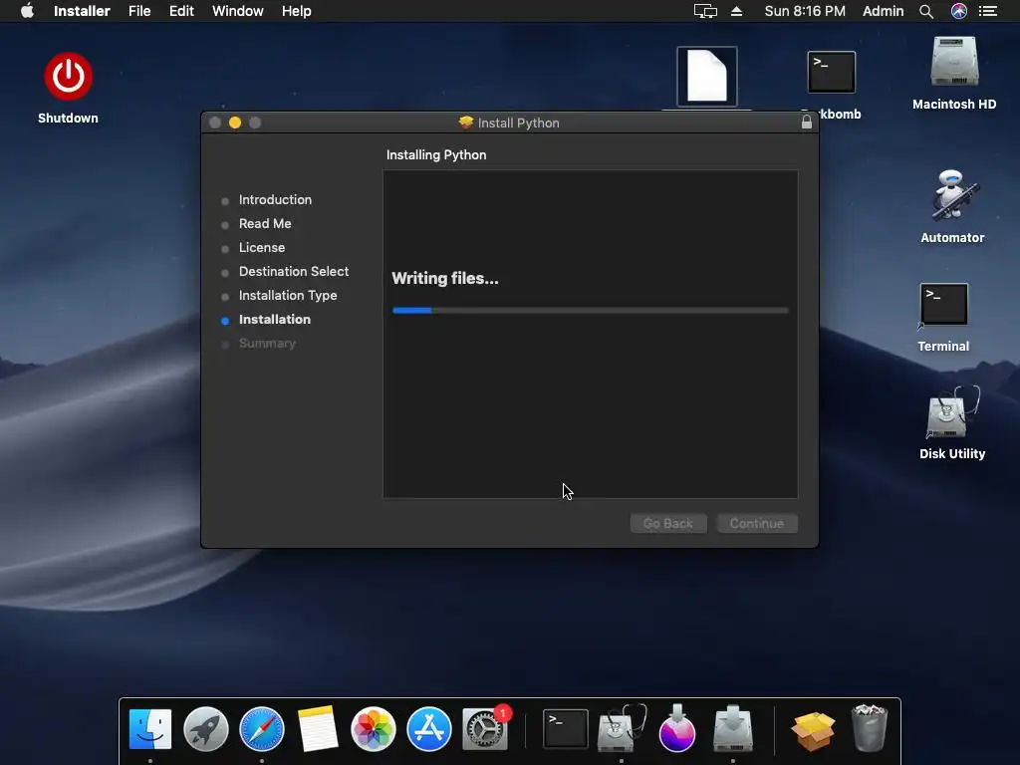Open the Edit menu
The image size is (1020, 765).
(181, 11)
